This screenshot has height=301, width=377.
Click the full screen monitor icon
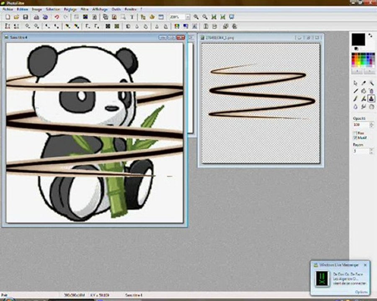tap(232, 17)
